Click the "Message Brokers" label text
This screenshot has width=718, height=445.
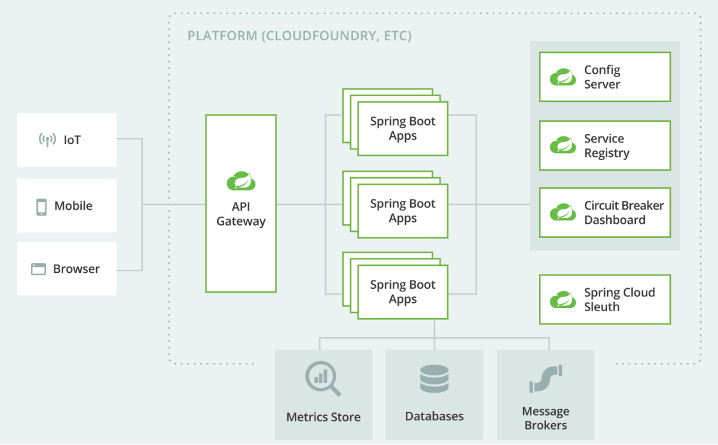pyautogui.click(x=546, y=418)
